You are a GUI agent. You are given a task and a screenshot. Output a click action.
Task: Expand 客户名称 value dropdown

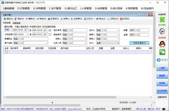coord(46,43)
